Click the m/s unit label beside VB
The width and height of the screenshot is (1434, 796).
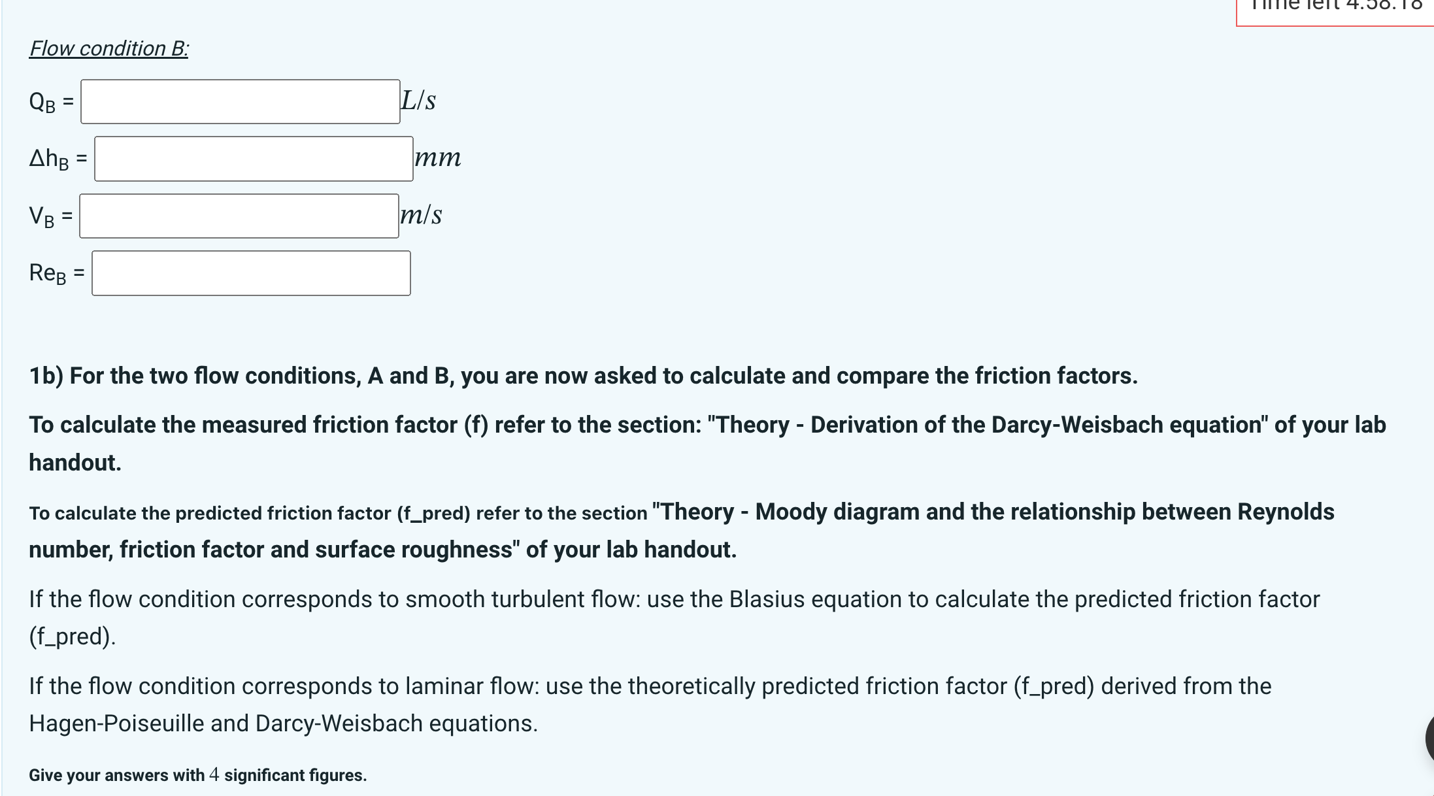(422, 214)
